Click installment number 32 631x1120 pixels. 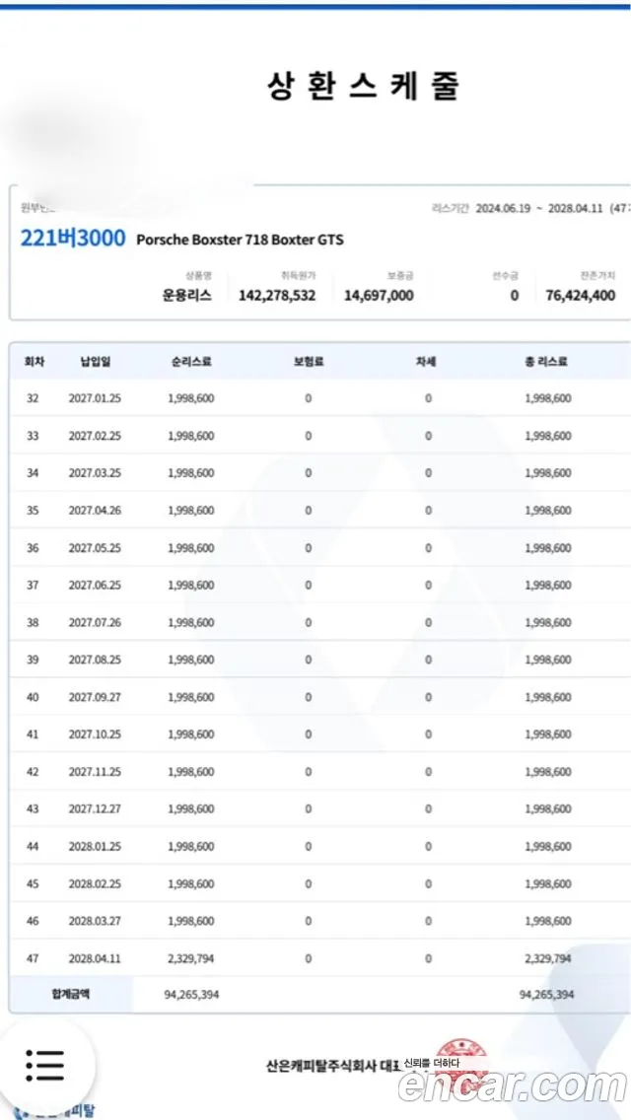coord(33,398)
